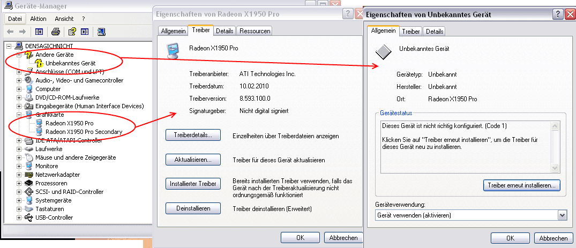The height and width of the screenshot is (248, 576).
Task: Click the SCSI- und RAID-Controller icon
Action: [29, 192]
